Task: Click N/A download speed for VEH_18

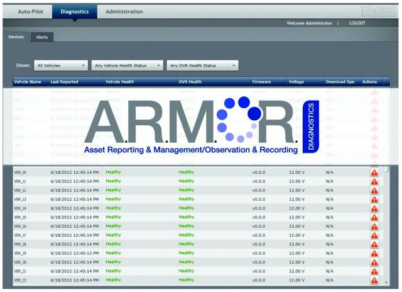Action: click(329, 244)
